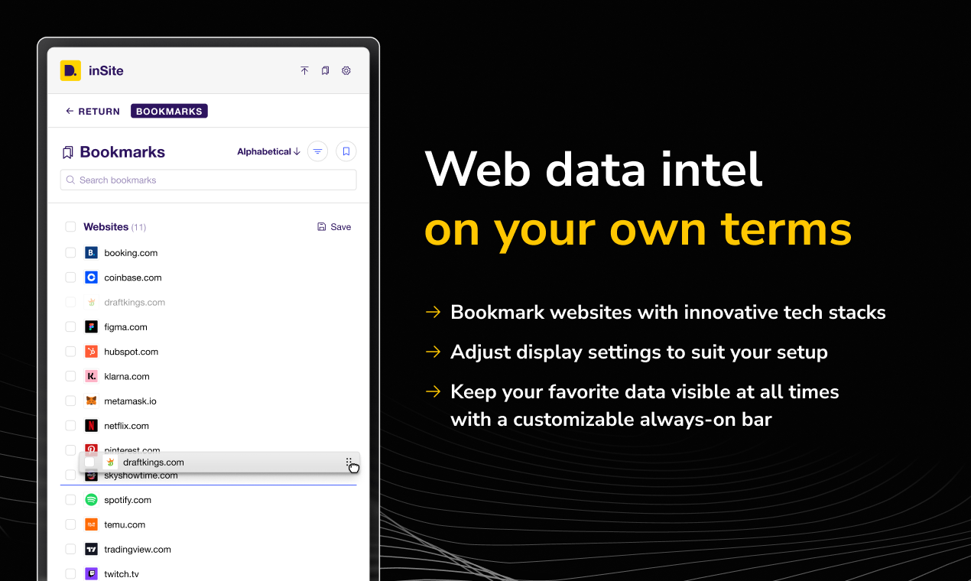The image size is (971, 581).
Task: Select the metamask.io text
Action: (x=130, y=401)
